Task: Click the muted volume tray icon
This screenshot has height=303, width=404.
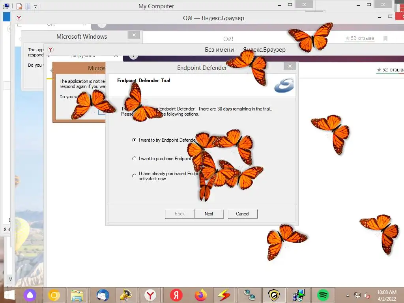Action: click(x=367, y=296)
